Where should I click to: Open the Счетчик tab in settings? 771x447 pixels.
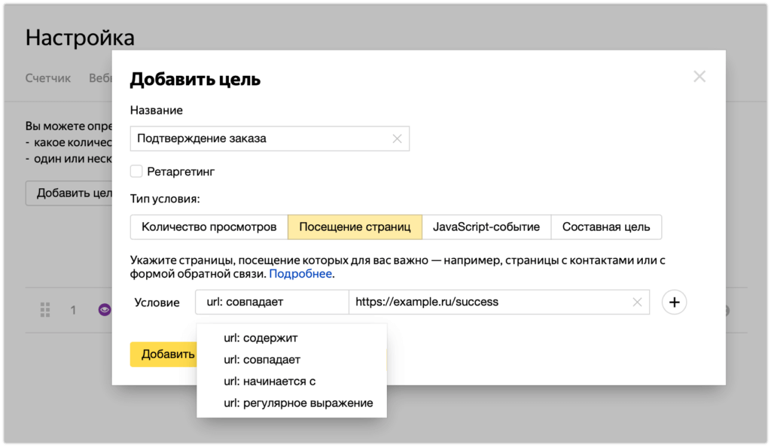[x=48, y=78]
